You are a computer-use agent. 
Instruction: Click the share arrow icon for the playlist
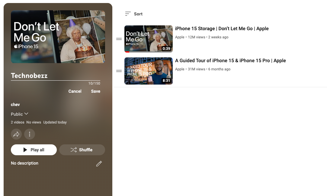click(16, 134)
